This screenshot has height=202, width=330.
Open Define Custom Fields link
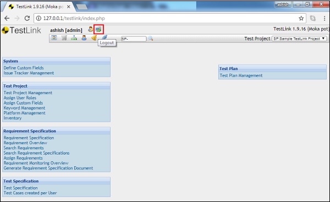tap(24, 68)
